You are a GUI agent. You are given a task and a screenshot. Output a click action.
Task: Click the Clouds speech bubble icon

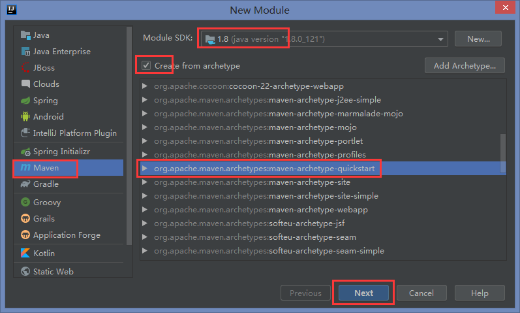tap(25, 84)
